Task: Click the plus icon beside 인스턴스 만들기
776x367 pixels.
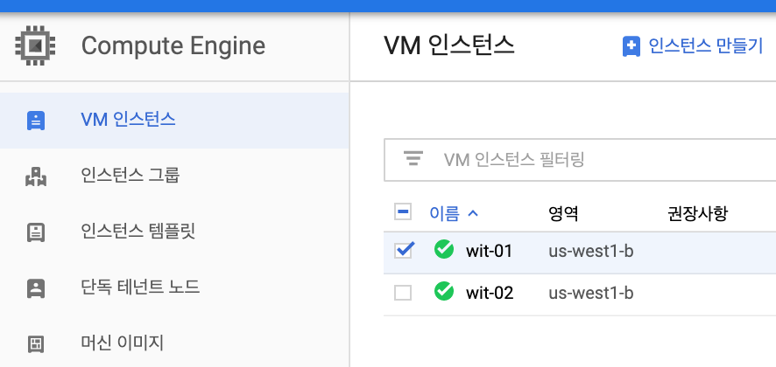Action: (631, 46)
